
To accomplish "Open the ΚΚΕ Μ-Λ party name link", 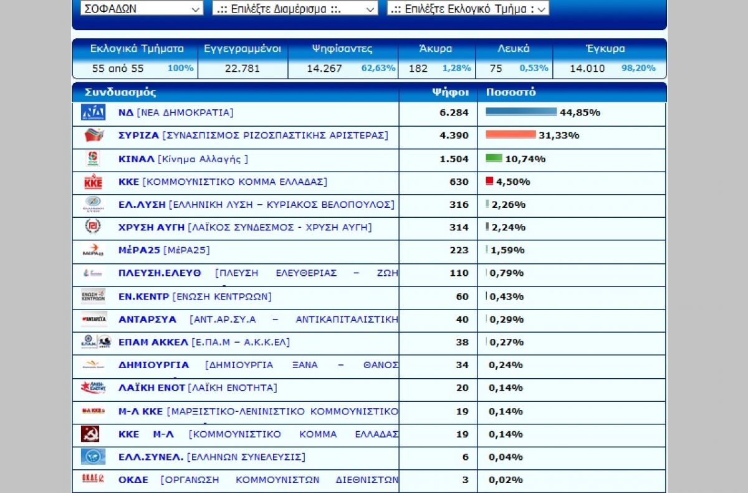I will pos(258,434).
